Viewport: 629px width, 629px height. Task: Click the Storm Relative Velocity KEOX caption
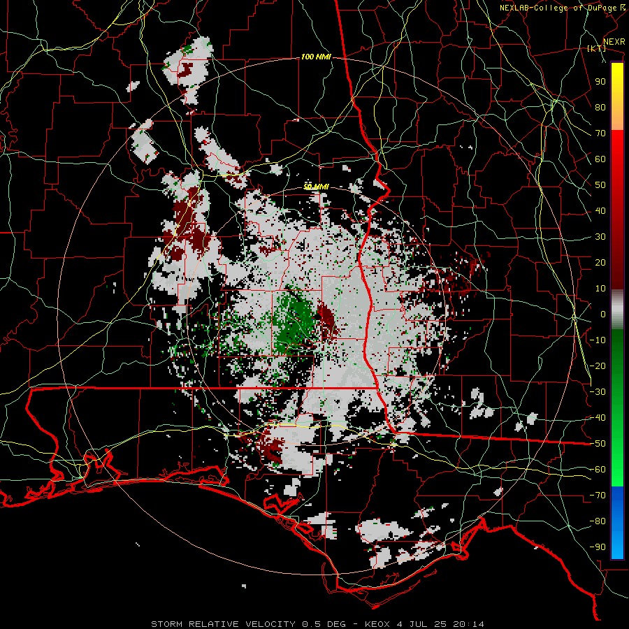(x=317, y=624)
